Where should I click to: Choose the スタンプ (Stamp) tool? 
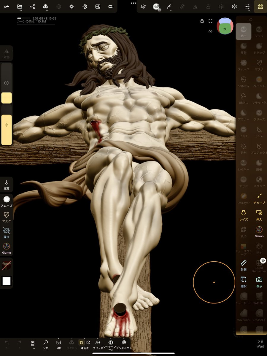[259, 182]
